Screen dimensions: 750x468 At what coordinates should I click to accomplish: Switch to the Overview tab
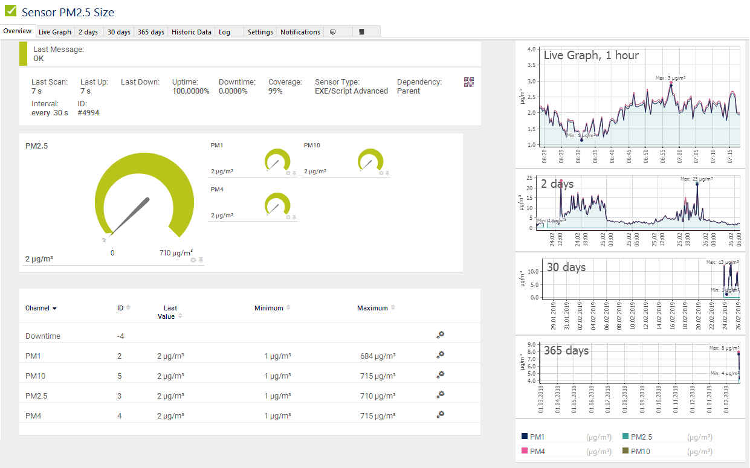tap(18, 31)
